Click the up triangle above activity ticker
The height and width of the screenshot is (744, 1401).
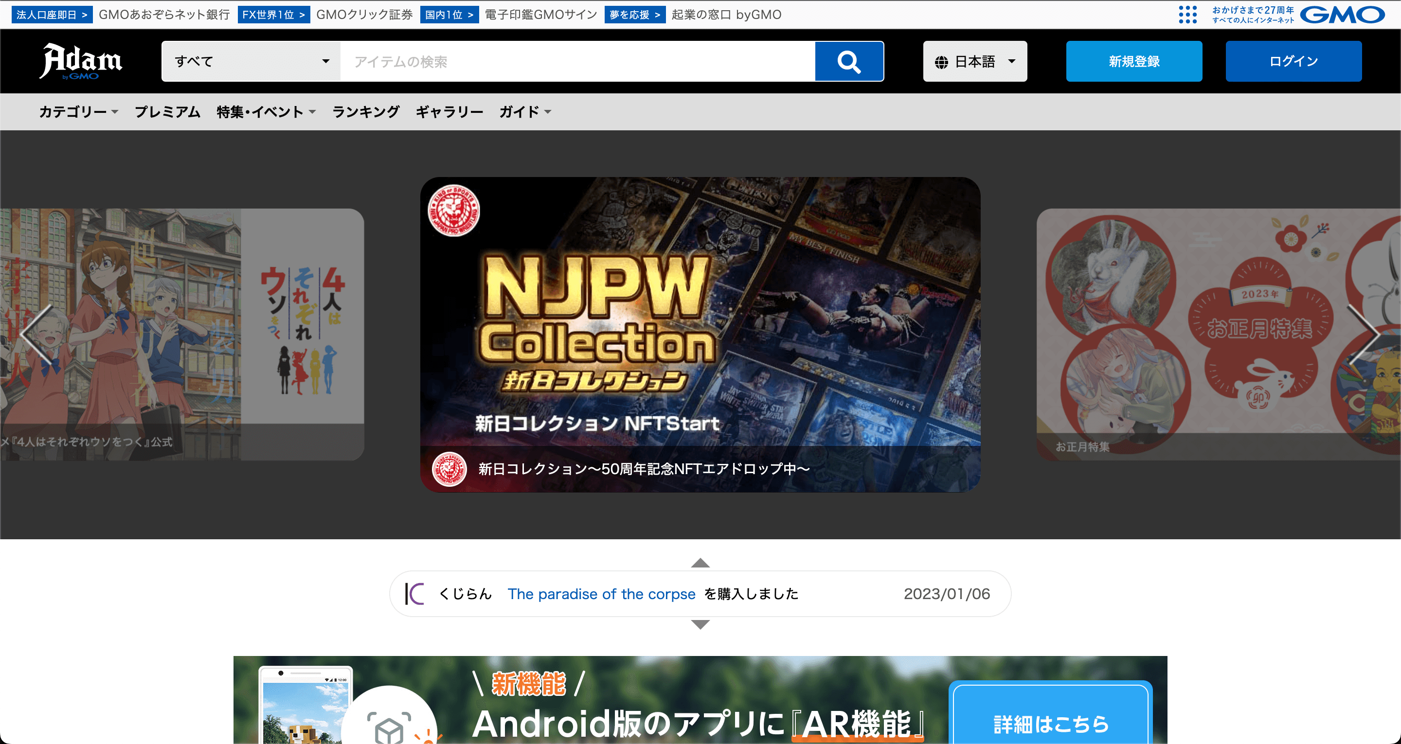coord(700,563)
